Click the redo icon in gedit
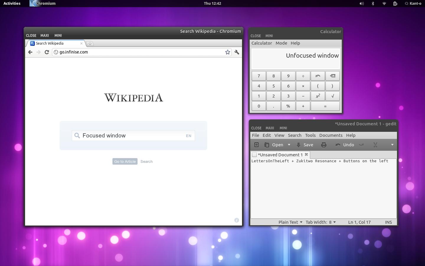Viewport: 425px width, 266px height. 361,145
